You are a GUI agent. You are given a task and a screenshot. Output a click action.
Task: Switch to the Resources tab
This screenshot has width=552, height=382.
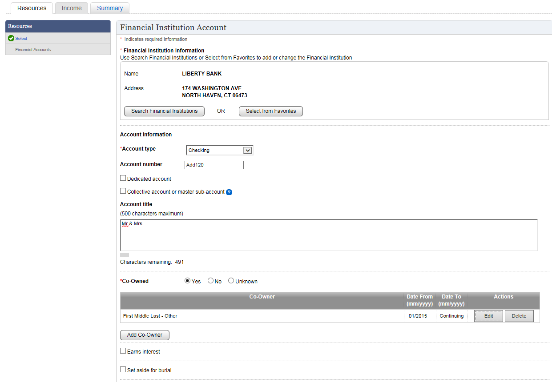point(32,8)
